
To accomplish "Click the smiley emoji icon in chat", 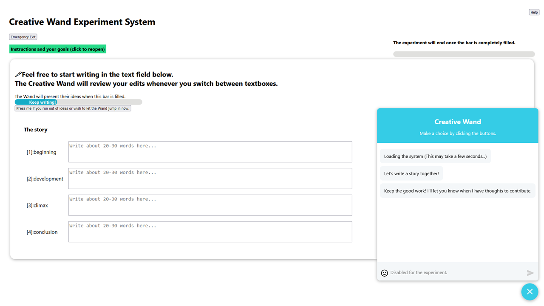I will click(384, 273).
